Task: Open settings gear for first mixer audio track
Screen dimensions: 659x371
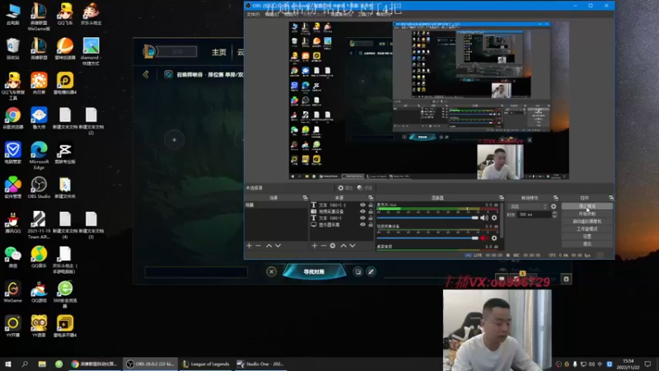Action: (494, 218)
